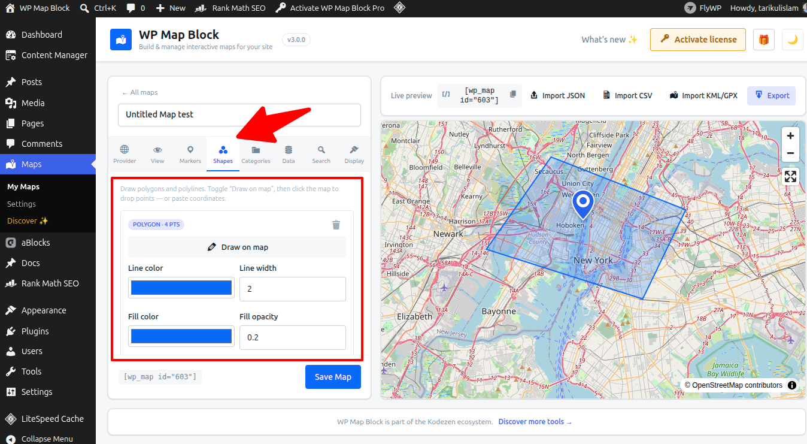This screenshot has width=807, height=444.
Task: Open Pages in the sidebar
Action: point(48,123)
